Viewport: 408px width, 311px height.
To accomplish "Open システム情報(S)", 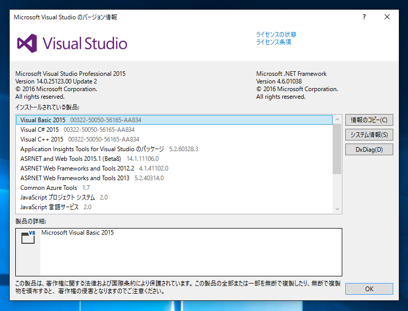I will click(369, 134).
